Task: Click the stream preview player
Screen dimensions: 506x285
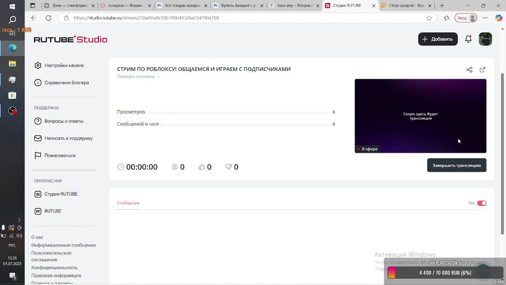Action: tap(421, 116)
